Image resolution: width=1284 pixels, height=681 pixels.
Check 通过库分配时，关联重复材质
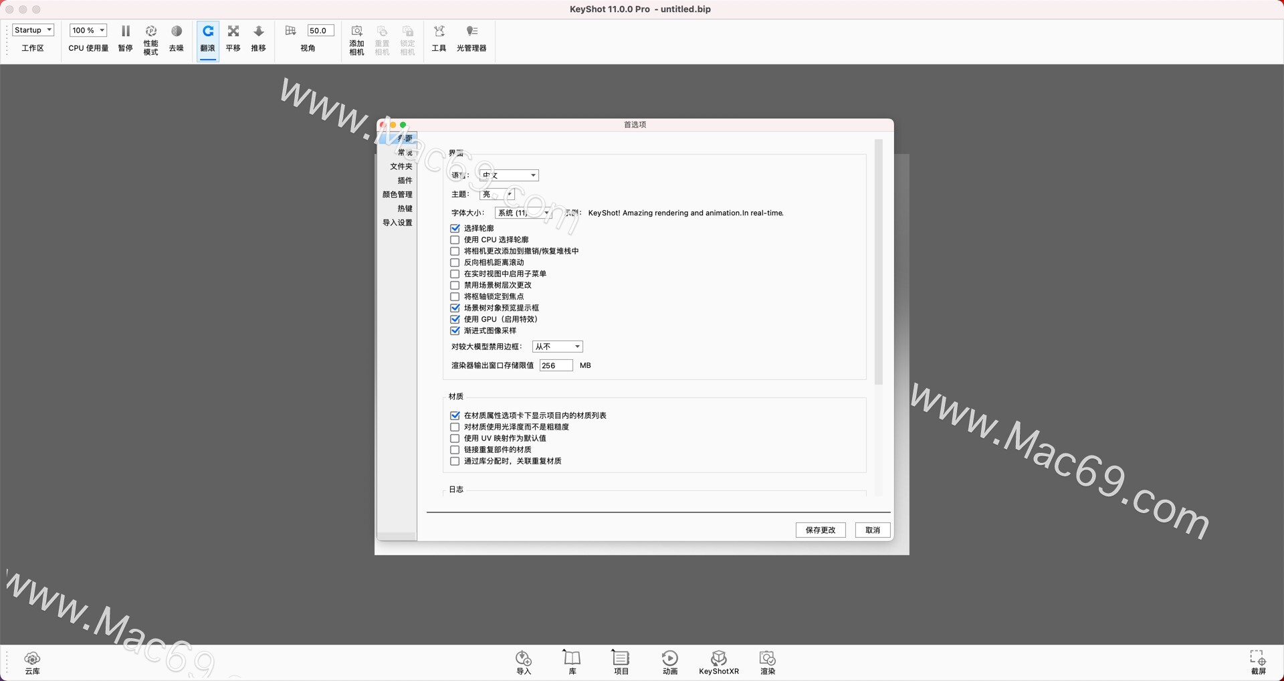coord(455,462)
